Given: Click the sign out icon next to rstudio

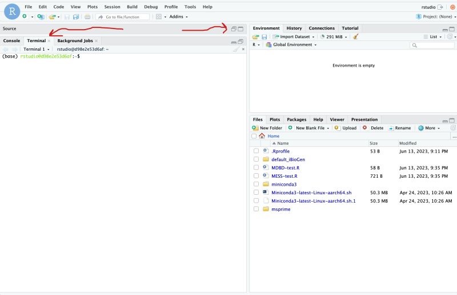Looking at the screenshot, I should coord(440,7).
